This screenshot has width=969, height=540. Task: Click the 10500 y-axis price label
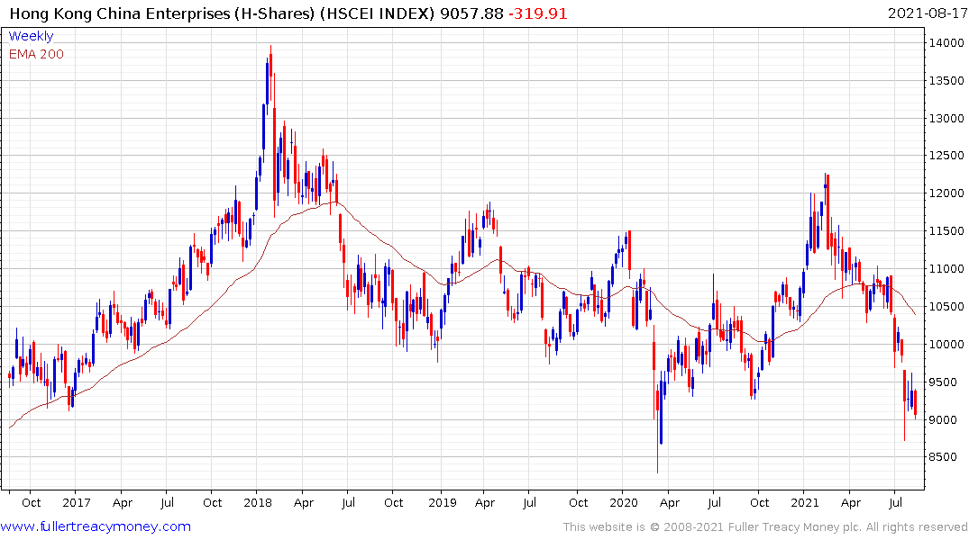pos(946,307)
